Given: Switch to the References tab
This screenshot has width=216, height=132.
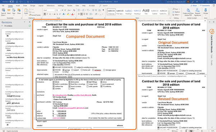Looking at the screenshot, I should (x=51, y=6).
